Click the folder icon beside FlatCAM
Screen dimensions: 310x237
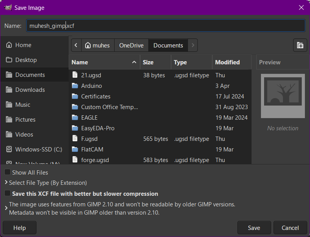75,149
